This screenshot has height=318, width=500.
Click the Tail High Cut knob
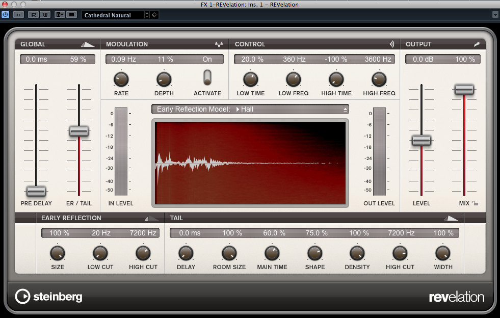[x=400, y=253]
